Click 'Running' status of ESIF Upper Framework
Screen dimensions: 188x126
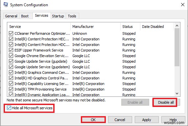pos(129,50)
